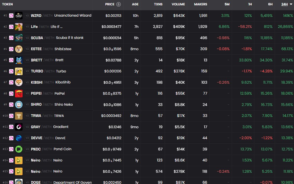
Task: Click GRAY price $0.1246
Action: tap(115, 127)
